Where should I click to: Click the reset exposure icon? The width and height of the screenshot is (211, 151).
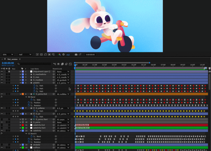(64, 54)
